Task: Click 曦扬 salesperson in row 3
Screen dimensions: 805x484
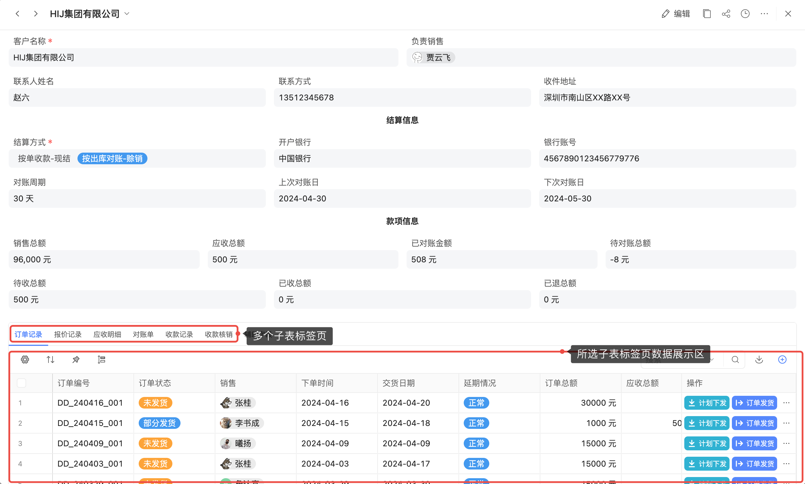Action: tap(237, 443)
